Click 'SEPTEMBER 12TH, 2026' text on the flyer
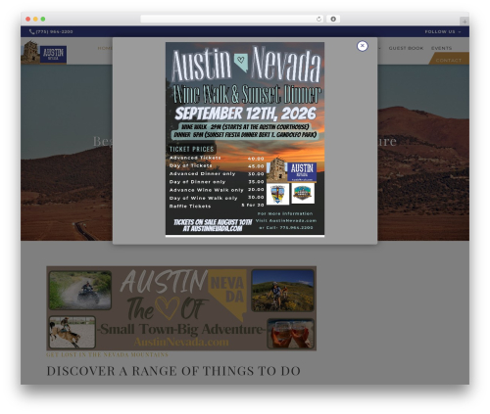The width and height of the screenshot is (490, 414). 245,114
